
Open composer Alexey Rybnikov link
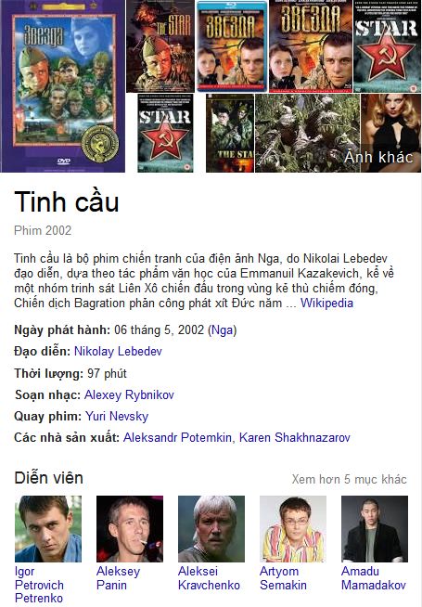(x=129, y=394)
